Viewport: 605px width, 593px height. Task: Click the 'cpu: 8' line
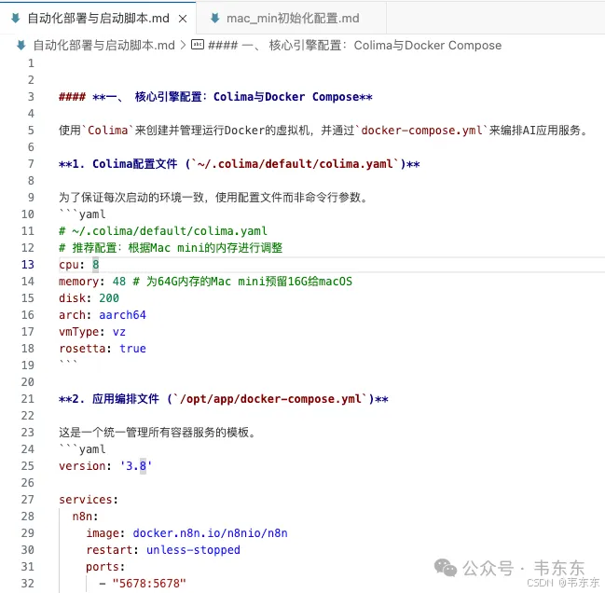click(x=78, y=265)
